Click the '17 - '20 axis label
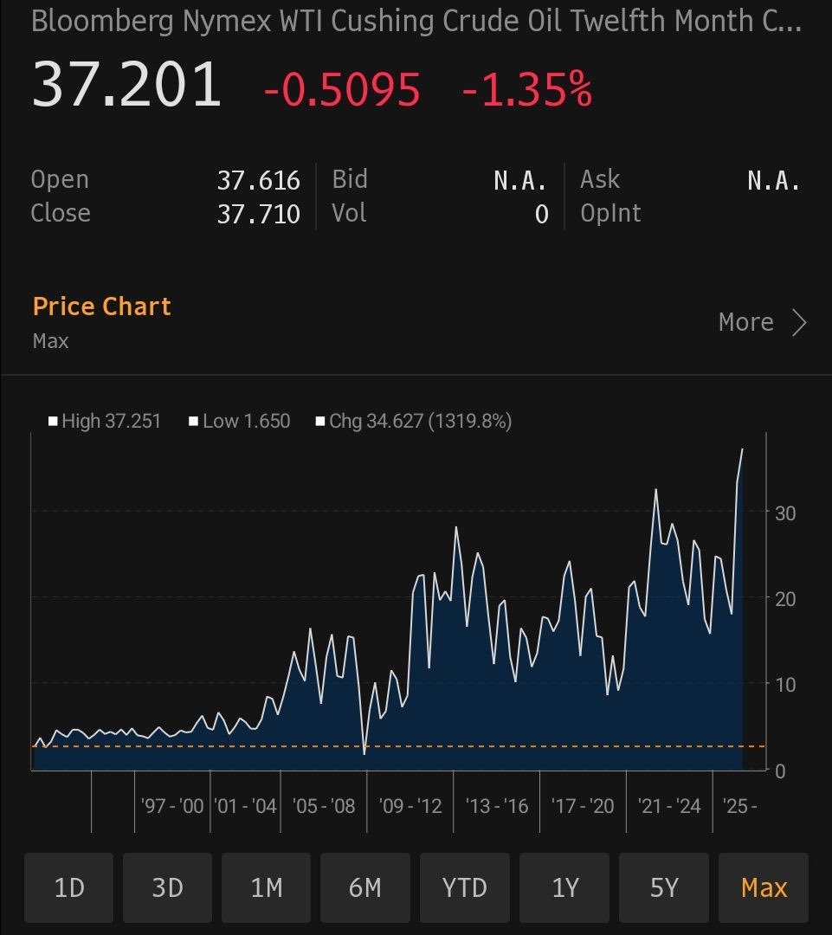The height and width of the screenshot is (935, 832). tap(583, 806)
